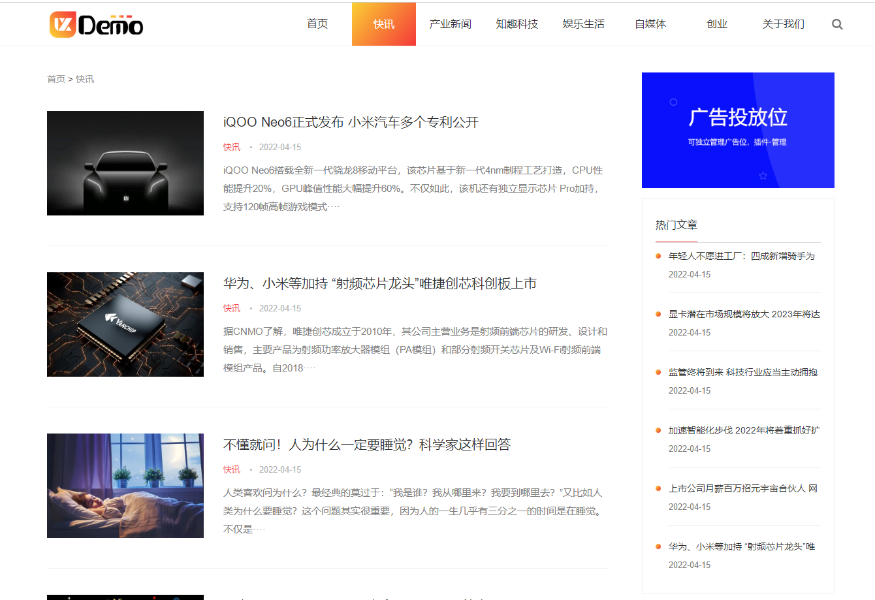The height and width of the screenshot is (600, 875).
Task: Click 快讯 in the breadcrumb
Action: click(85, 79)
